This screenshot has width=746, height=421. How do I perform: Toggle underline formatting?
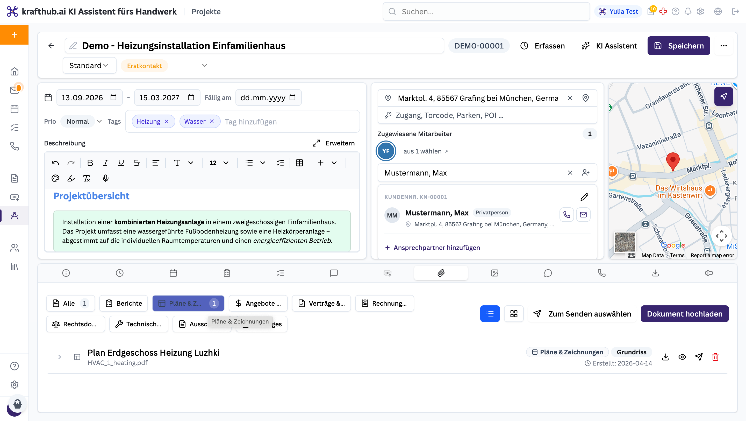point(121,163)
